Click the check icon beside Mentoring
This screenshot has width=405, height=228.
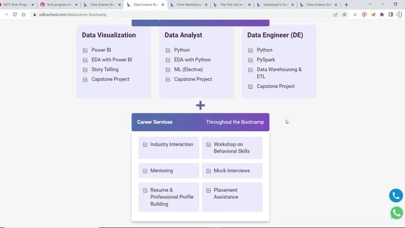[145, 171]
